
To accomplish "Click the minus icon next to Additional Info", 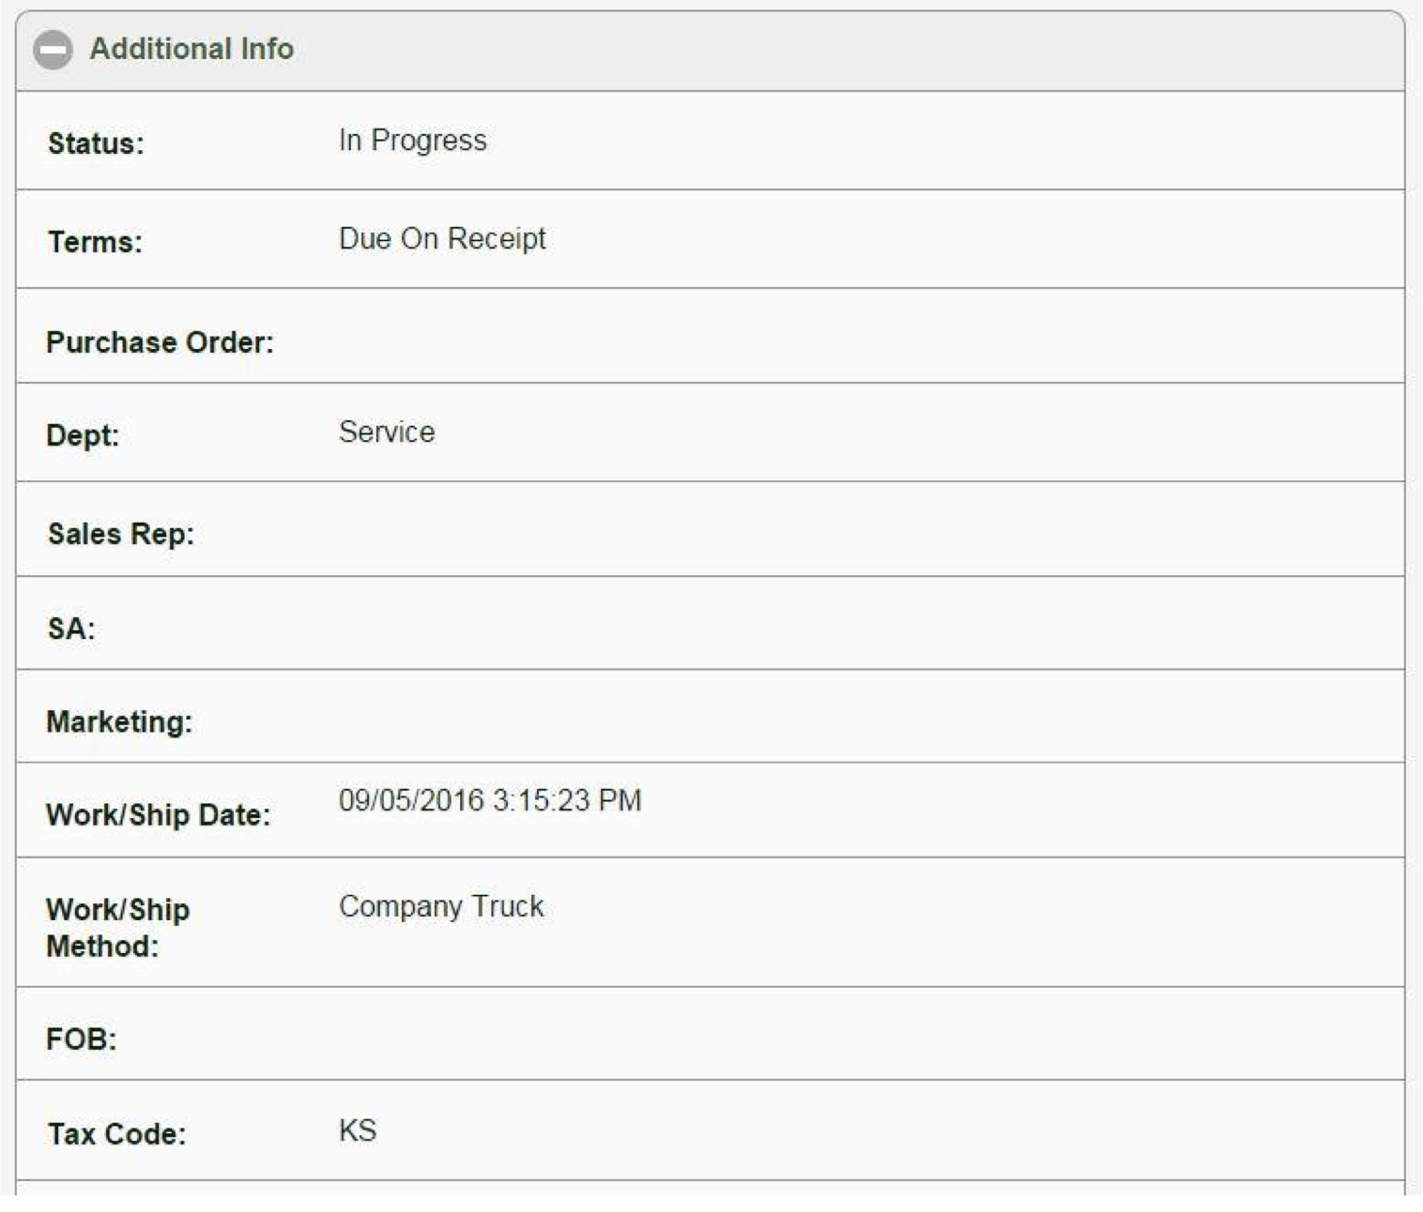I will pyautogui.click(x=54, y=50).
